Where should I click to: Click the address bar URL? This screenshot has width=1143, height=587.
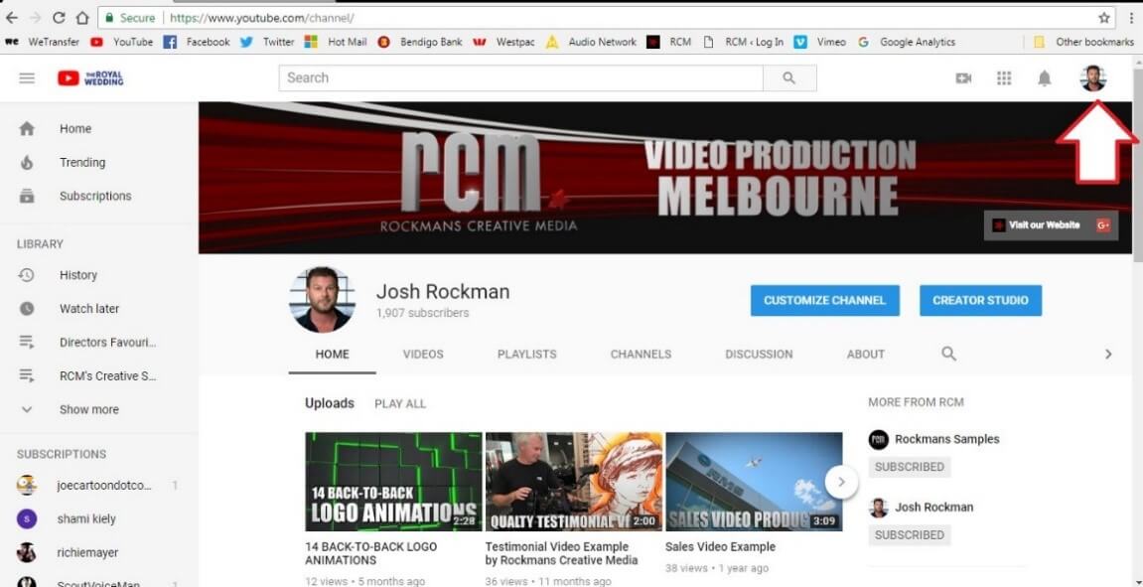262,18
